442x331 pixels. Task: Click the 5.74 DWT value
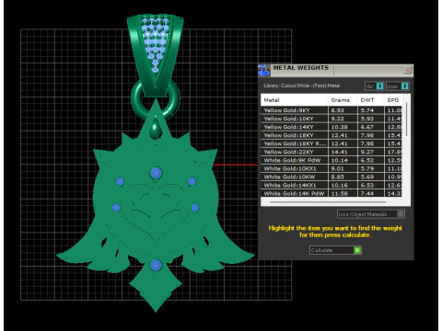coord(367,110)
